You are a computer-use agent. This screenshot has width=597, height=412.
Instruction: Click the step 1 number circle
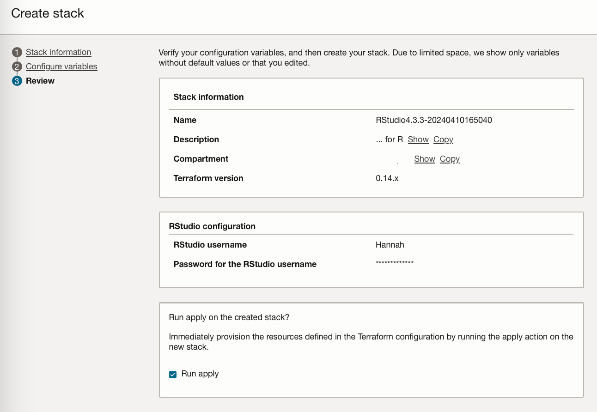[x=17, y=52]
